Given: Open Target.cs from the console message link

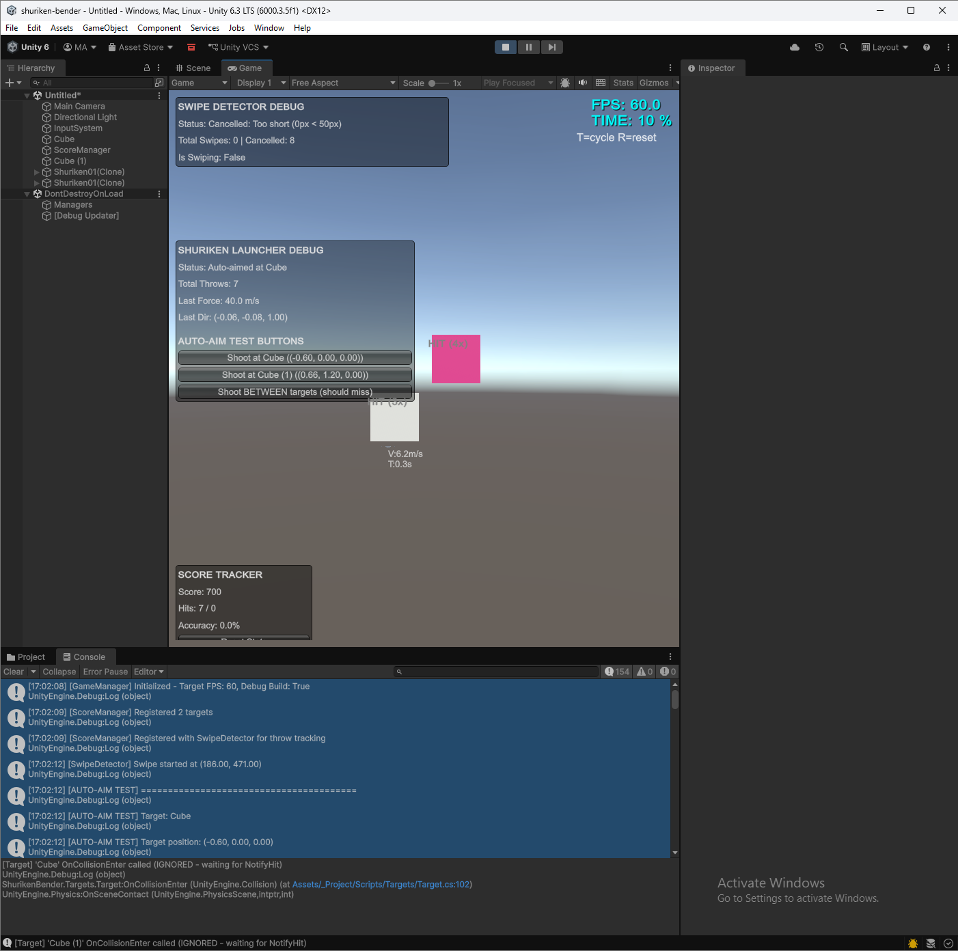Looking at the screenshot, I should click(381, 884).
